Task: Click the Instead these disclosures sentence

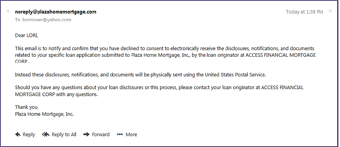Action: (x=140, y=75)
